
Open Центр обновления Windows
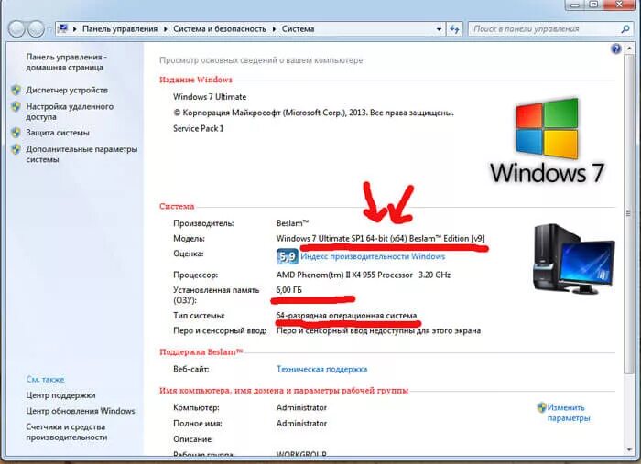coord(81,411)
